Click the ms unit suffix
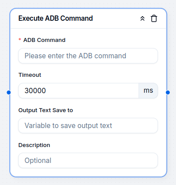 148,91
